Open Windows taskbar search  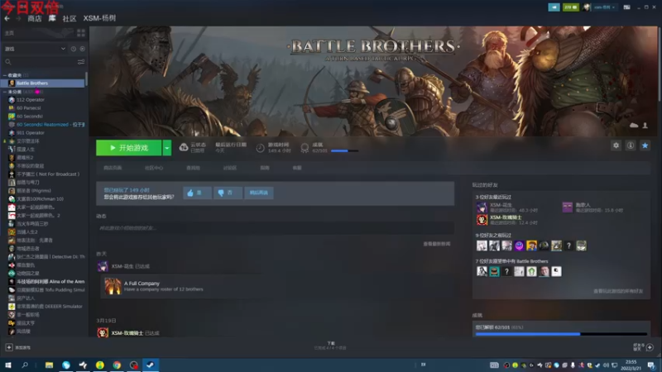25,365
